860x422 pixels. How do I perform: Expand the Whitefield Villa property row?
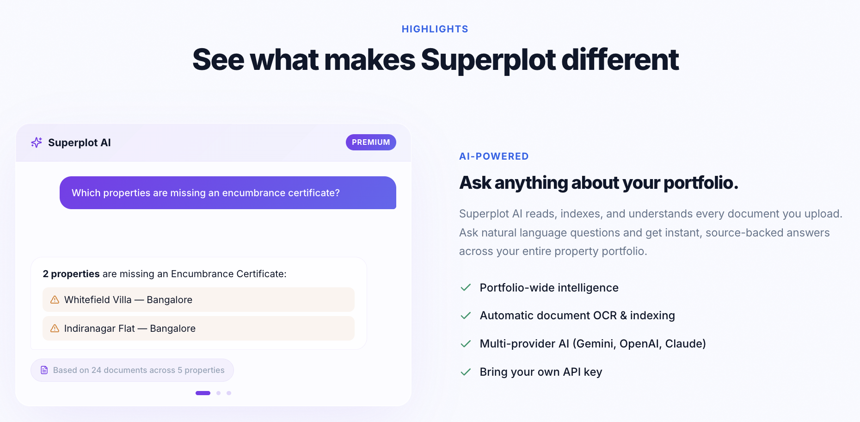(198, 299)
